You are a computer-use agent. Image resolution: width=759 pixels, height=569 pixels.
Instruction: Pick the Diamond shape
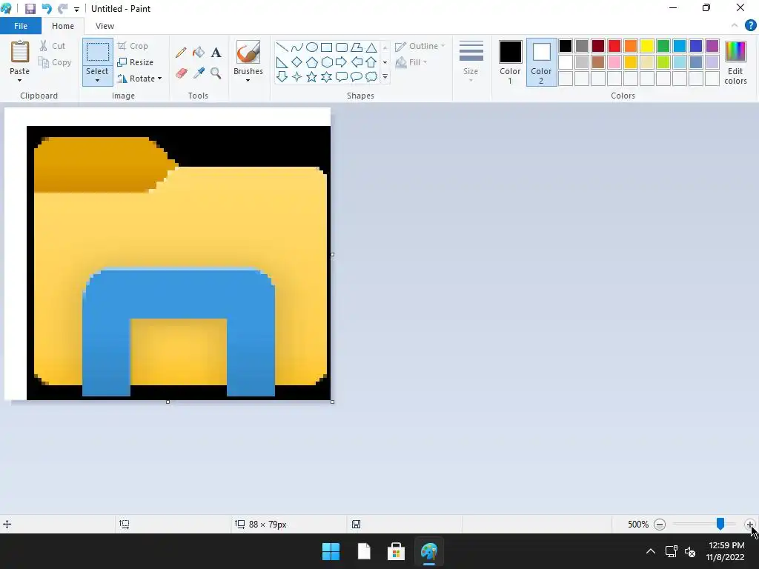pyautogui.click(x=296, y=62)
